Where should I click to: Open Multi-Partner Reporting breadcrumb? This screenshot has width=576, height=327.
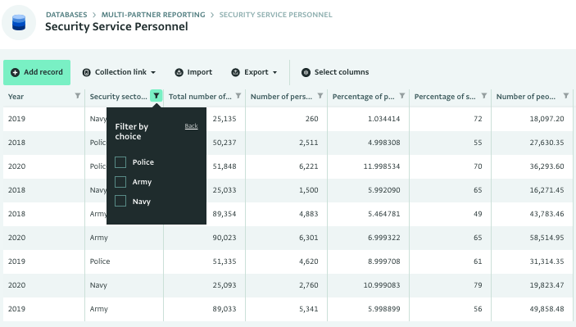(153, 15)
